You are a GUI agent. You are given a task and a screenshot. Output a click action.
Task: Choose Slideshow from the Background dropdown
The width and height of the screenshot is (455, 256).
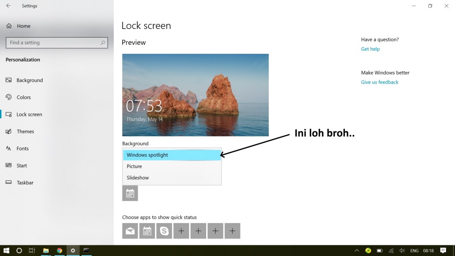pyautogui.click(x=172, y=178)
